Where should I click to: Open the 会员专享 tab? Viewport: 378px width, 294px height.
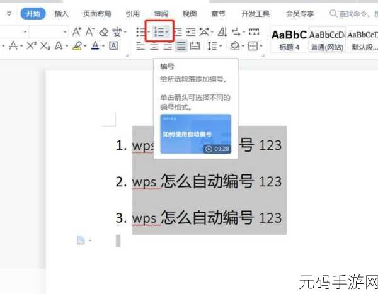[x=300, y=14]
